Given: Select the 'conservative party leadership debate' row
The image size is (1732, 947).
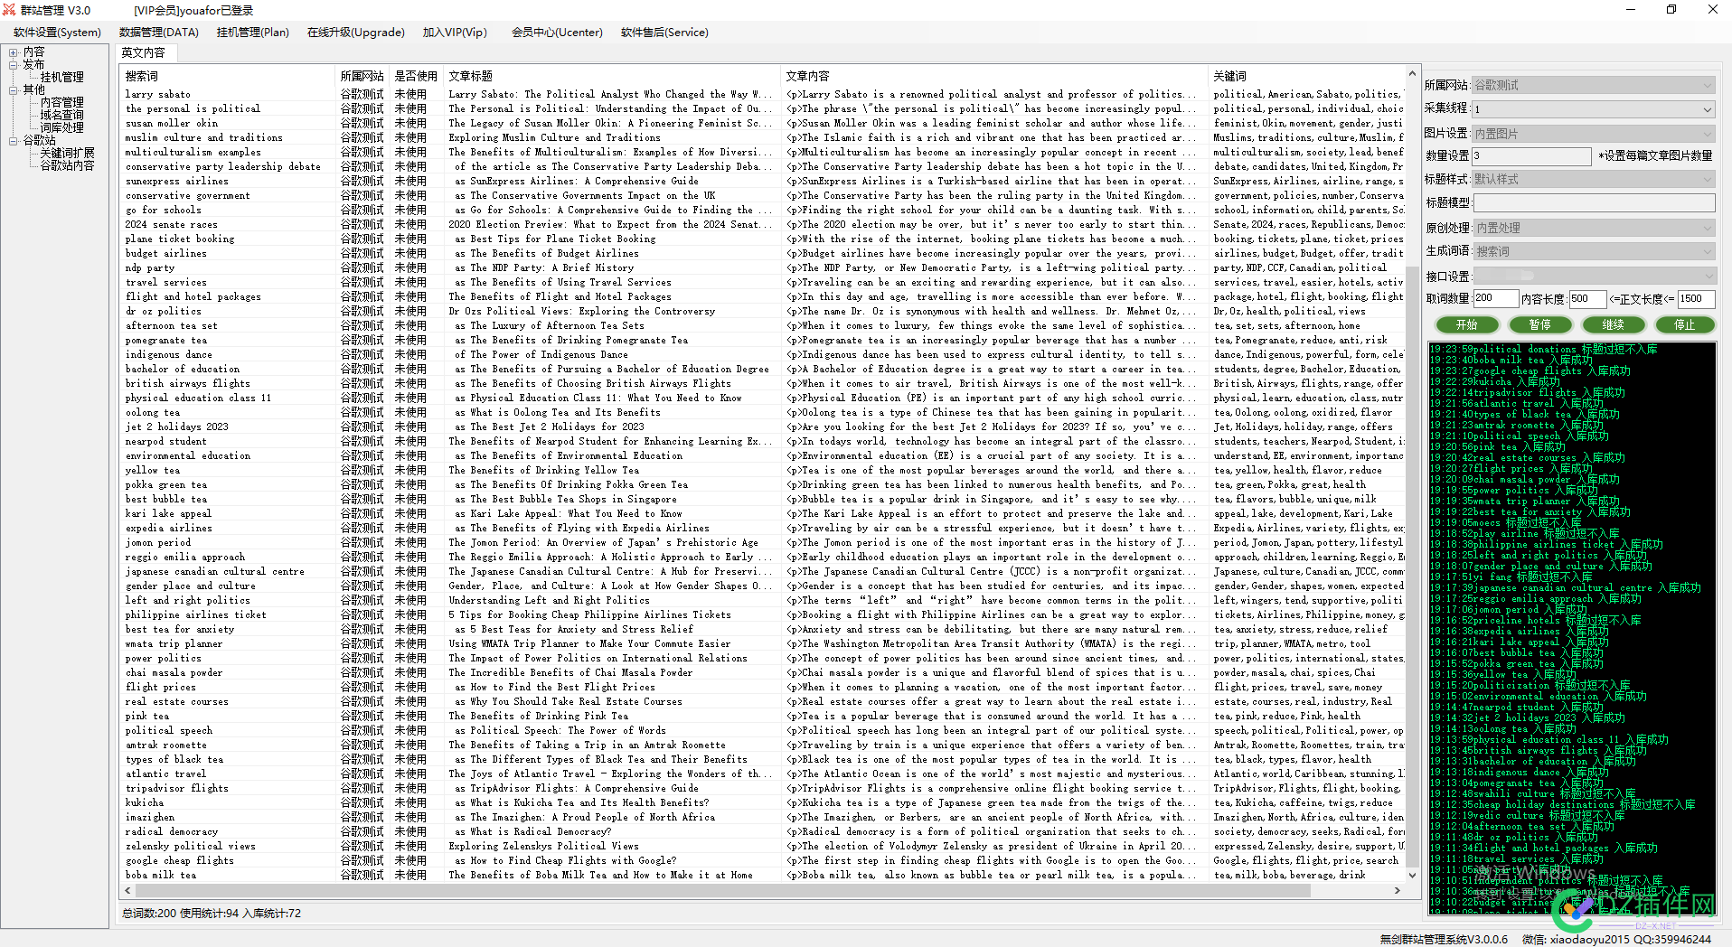Looking at the screenshot, I should coord(762,166).
